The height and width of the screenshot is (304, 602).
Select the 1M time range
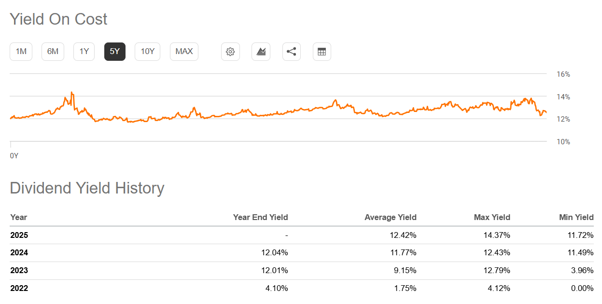[21, 52]
